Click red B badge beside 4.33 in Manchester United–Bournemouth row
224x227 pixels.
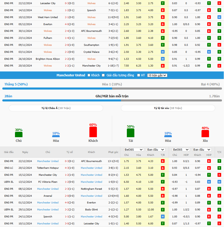tap(163, 161)
